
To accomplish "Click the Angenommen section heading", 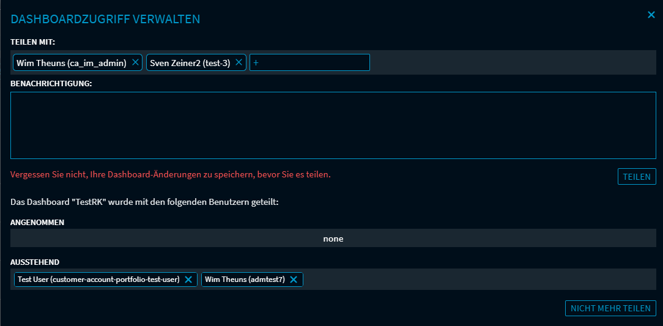I will [37, 223].
